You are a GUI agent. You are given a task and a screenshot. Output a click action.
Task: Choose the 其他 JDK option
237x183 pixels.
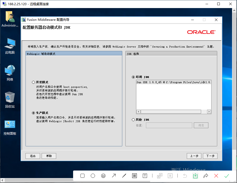pyautogui.click(x=133, y=120)
